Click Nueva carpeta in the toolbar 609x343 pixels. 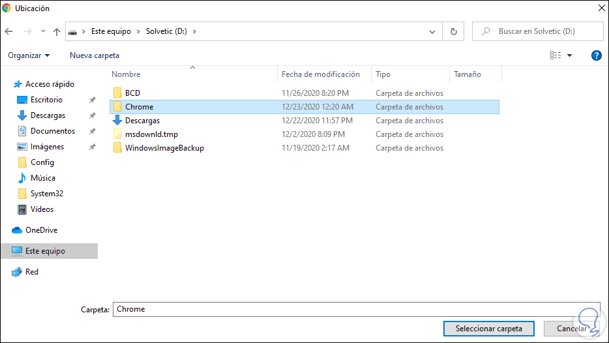pos(95,55)
